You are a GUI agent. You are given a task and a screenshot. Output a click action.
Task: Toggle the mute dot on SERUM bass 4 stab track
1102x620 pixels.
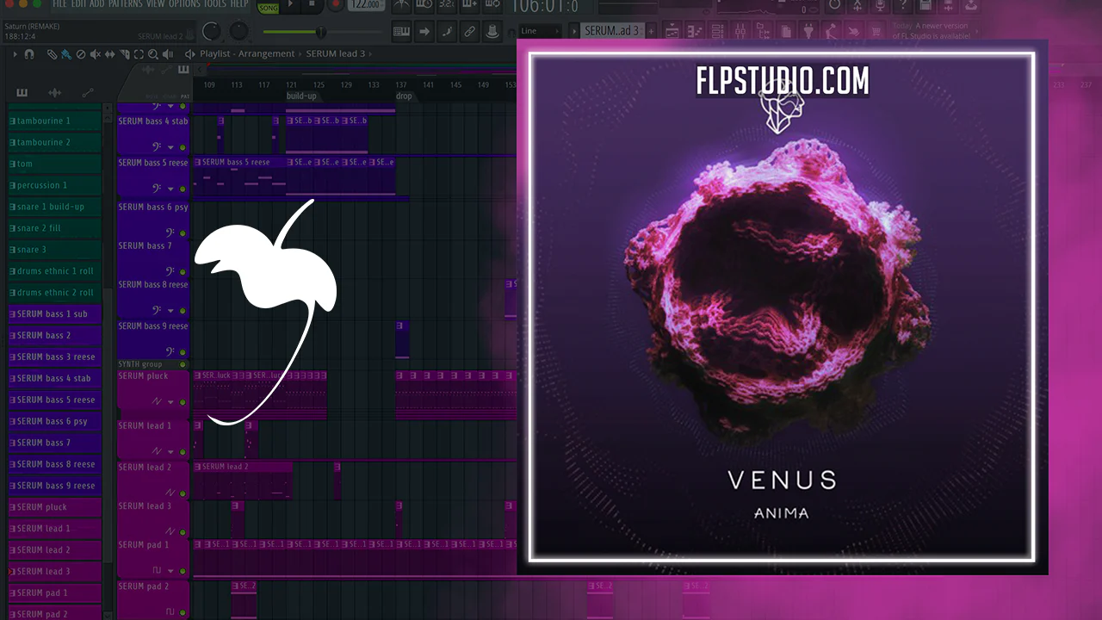[x=183, y=148]
